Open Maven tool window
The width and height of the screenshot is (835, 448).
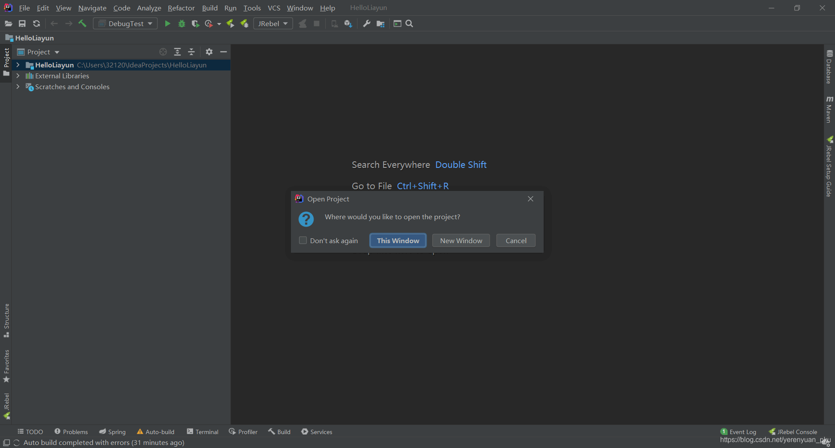click(829, 110)
